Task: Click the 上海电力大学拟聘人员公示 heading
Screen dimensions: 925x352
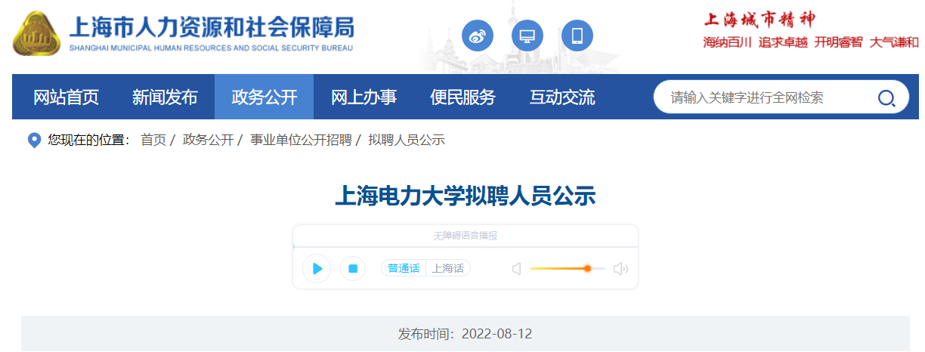Action: click(x=466, y=196)
